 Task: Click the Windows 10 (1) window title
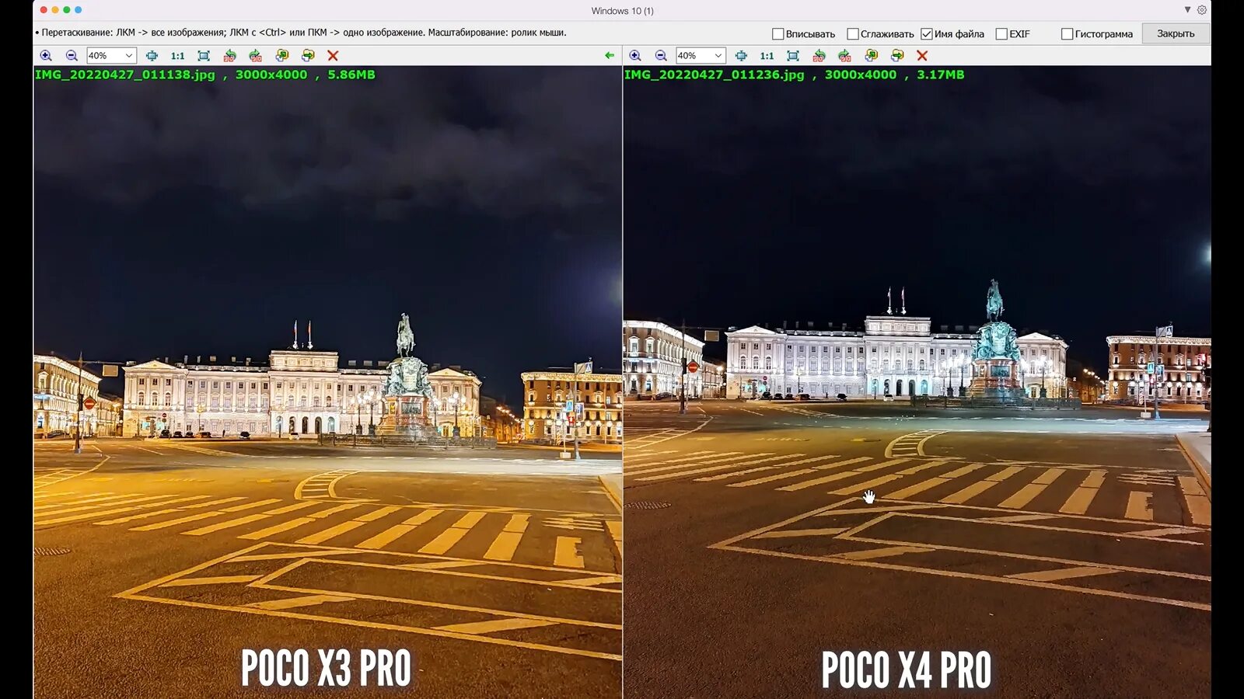(x=622, y=11)
